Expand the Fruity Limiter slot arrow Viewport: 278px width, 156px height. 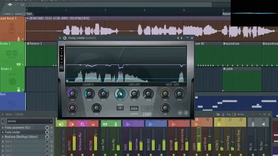coord(3,132)
